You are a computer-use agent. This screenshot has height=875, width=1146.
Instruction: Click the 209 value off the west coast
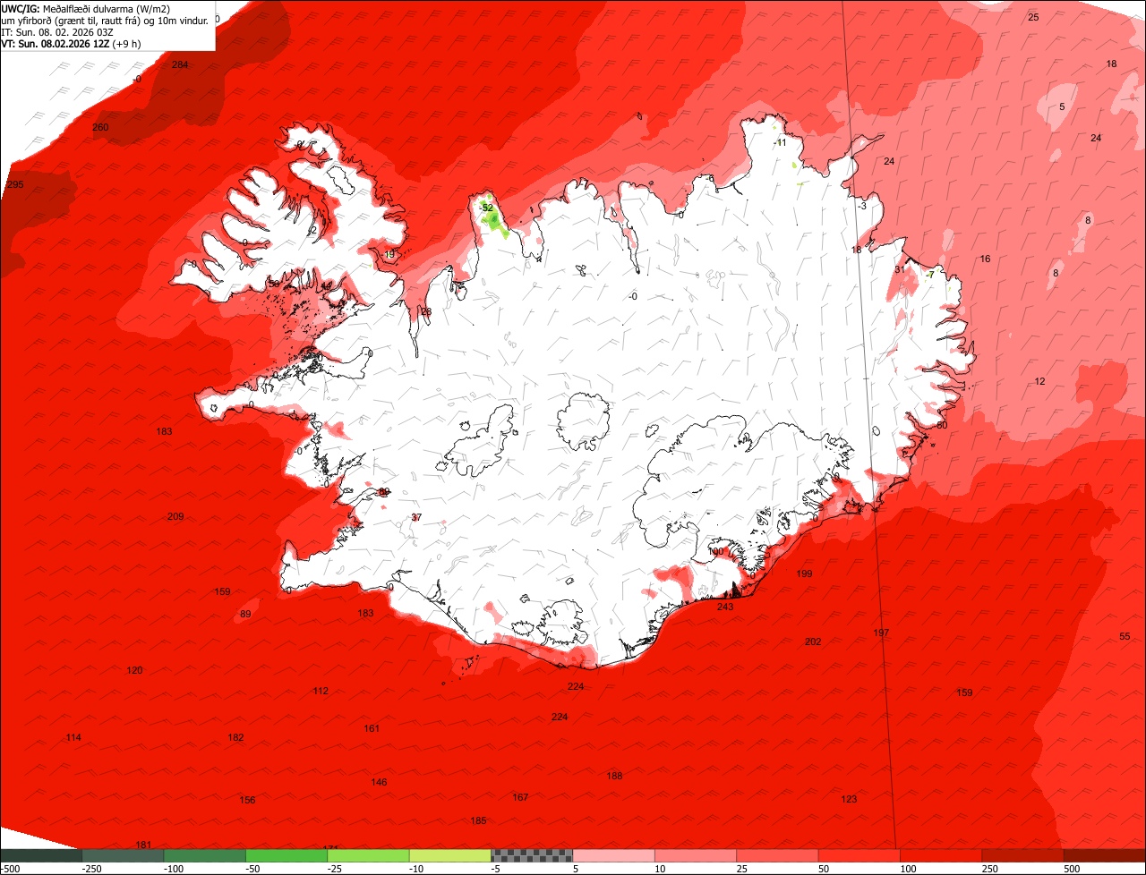175,517
